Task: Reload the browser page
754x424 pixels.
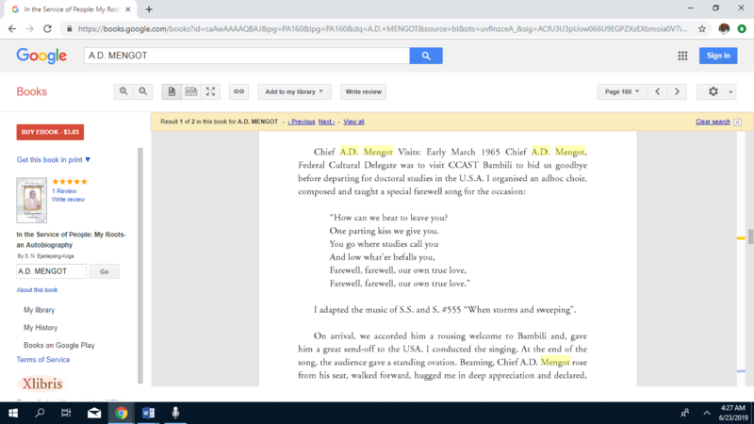Action: (47, 29)
